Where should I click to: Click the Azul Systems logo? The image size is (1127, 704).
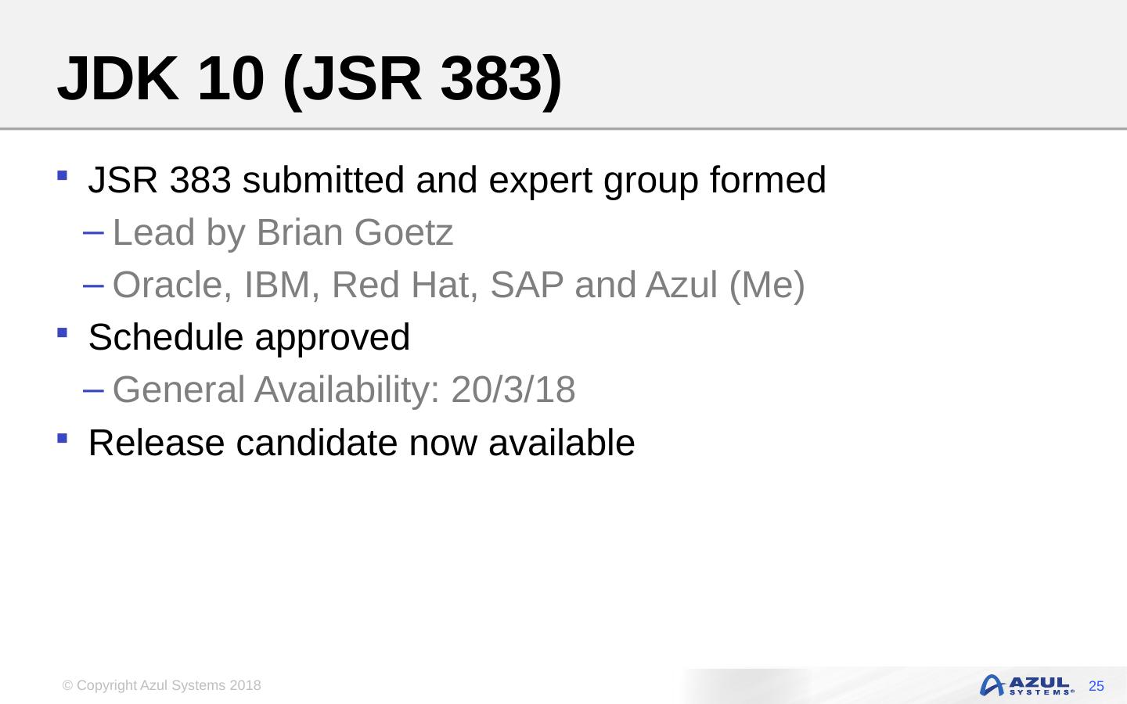pos(1026,685)
